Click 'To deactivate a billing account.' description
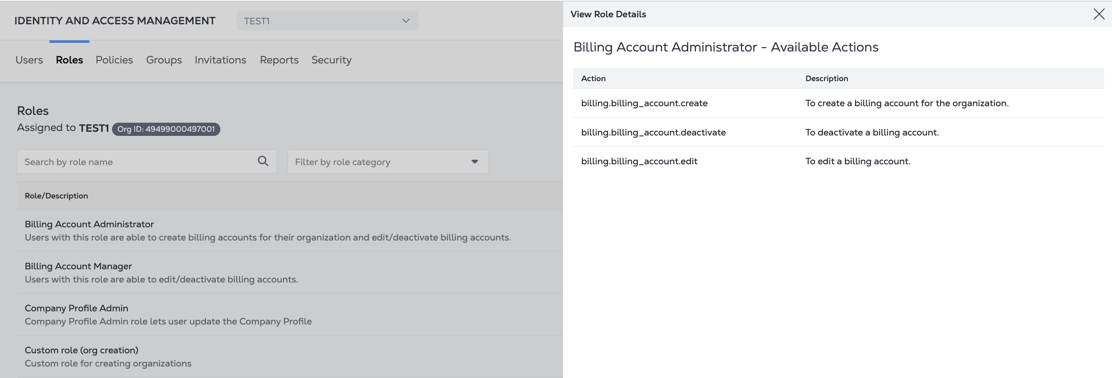 (x=872, y=133)
